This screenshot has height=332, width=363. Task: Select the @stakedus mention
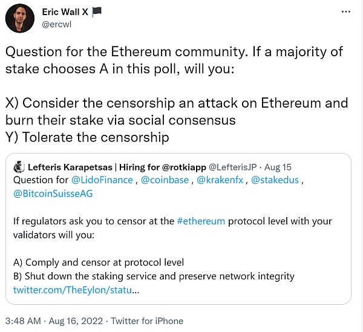pos(276,181)
